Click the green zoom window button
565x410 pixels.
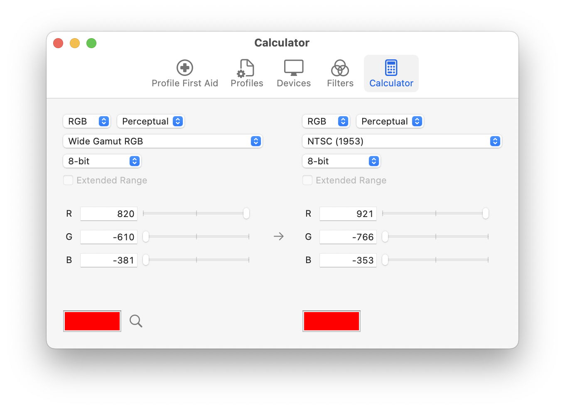91,43
